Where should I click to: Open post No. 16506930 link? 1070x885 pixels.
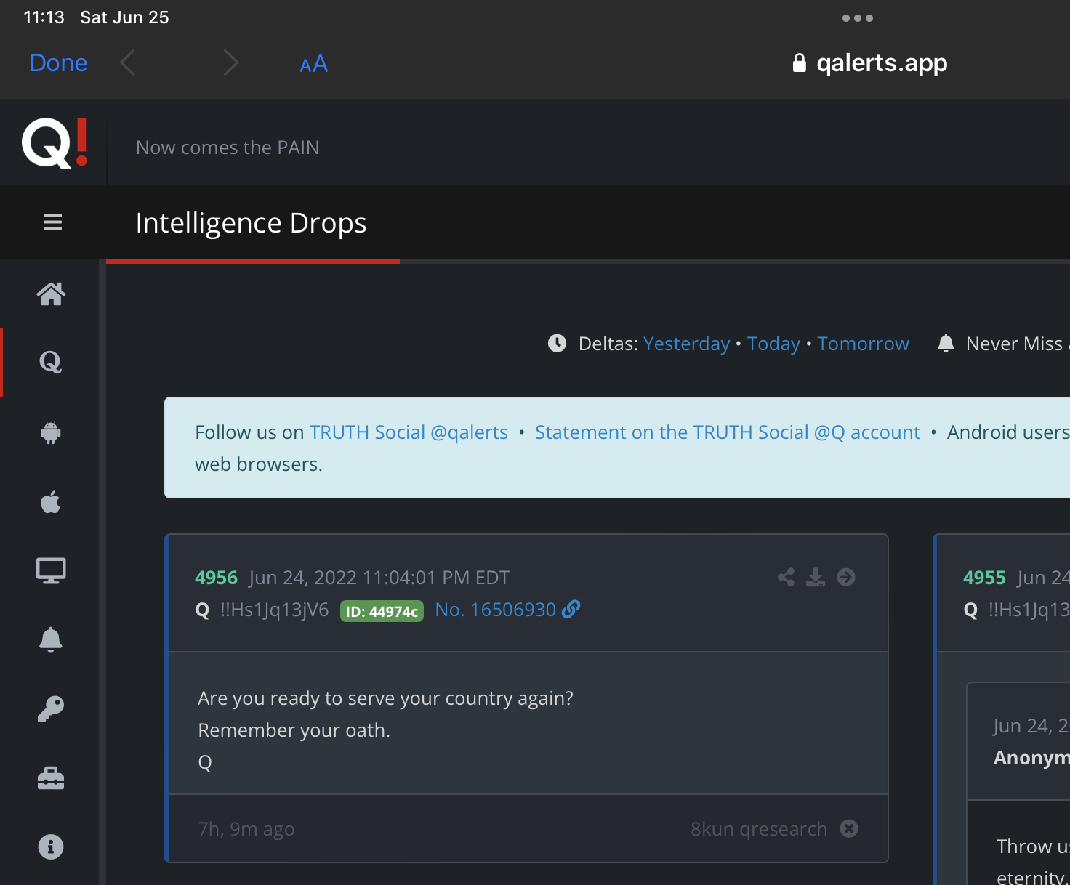click(x=507, y=610)
